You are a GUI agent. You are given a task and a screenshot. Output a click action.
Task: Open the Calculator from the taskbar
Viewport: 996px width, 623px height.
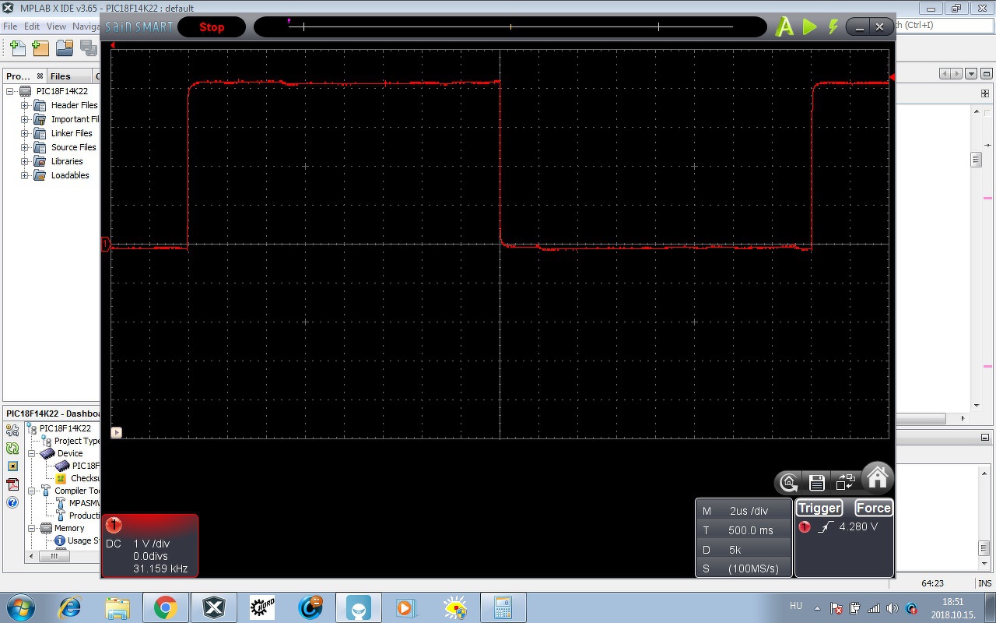pos(503,607)
